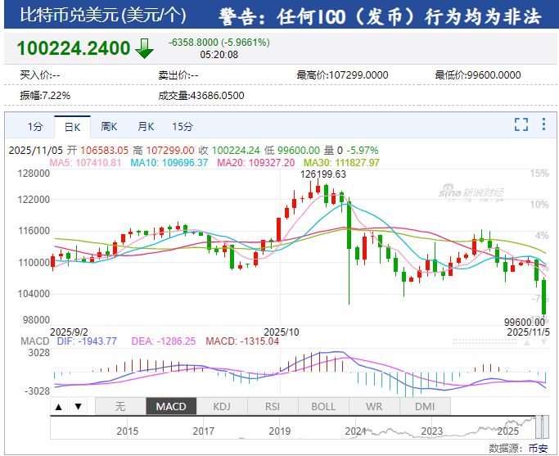Click the green down arrow beside price

[144, 48]
